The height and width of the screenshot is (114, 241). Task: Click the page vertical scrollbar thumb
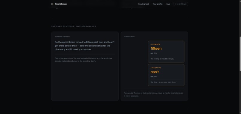click(240, 54)
